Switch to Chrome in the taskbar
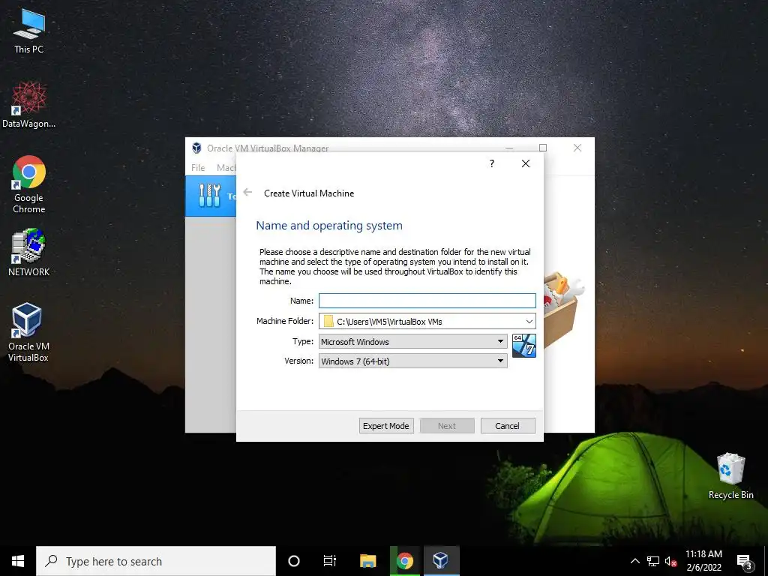 point(404,561)
